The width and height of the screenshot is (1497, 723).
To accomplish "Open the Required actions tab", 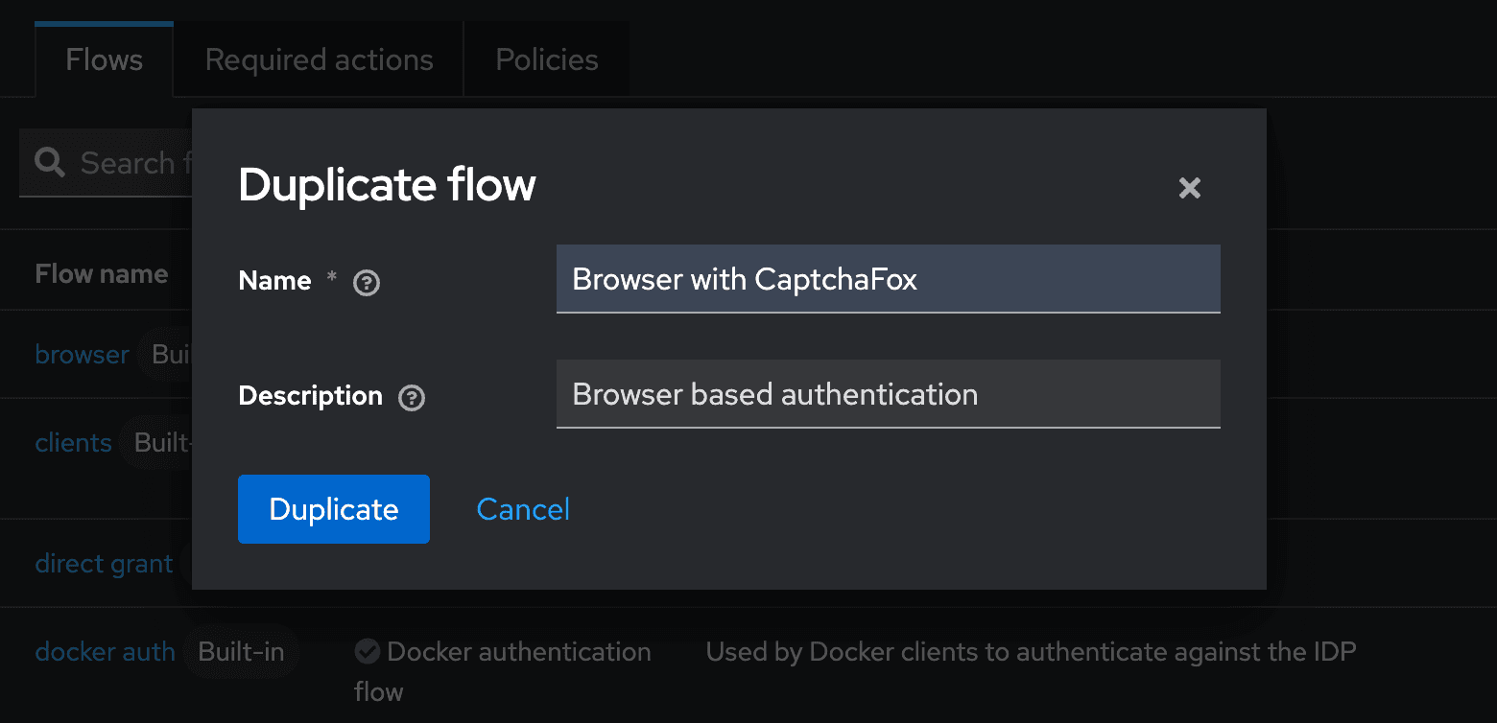I will coord(319,60).
